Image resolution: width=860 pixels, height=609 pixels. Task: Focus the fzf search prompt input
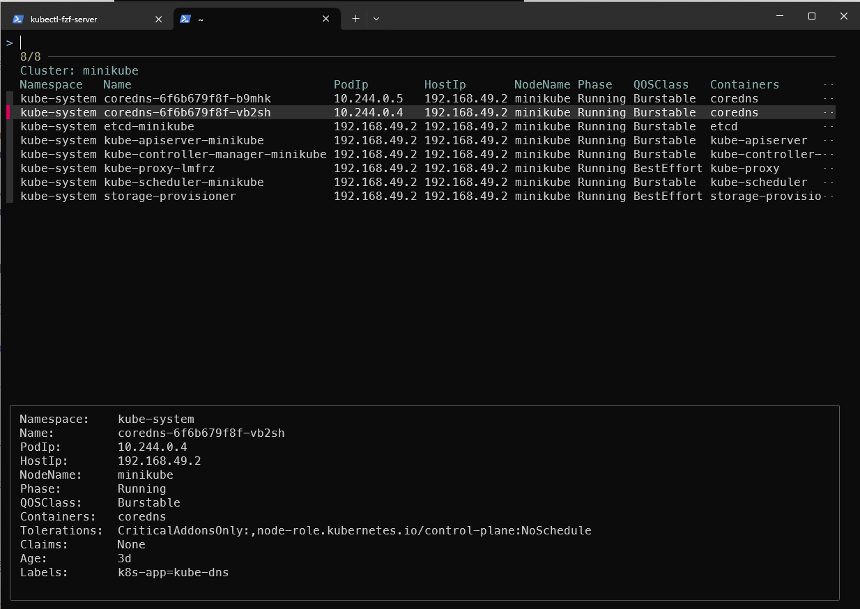[427, 43]
